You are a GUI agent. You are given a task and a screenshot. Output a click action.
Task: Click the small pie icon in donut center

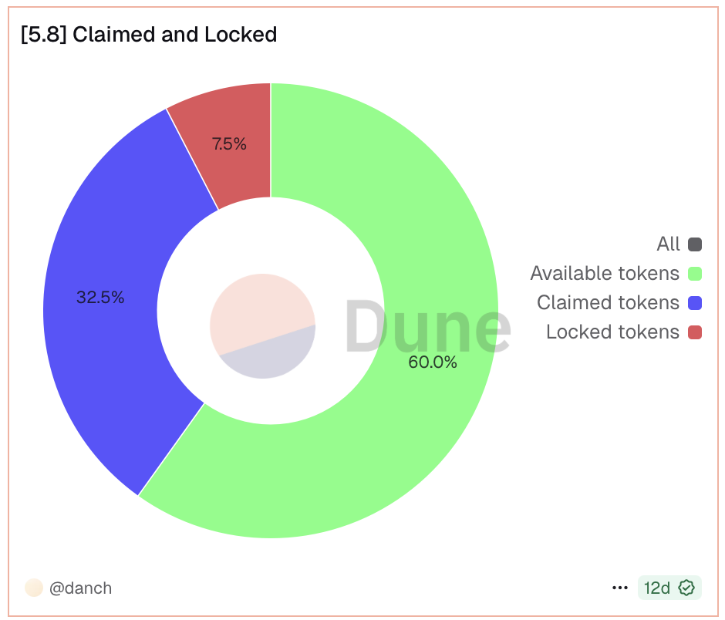point(262,326)
